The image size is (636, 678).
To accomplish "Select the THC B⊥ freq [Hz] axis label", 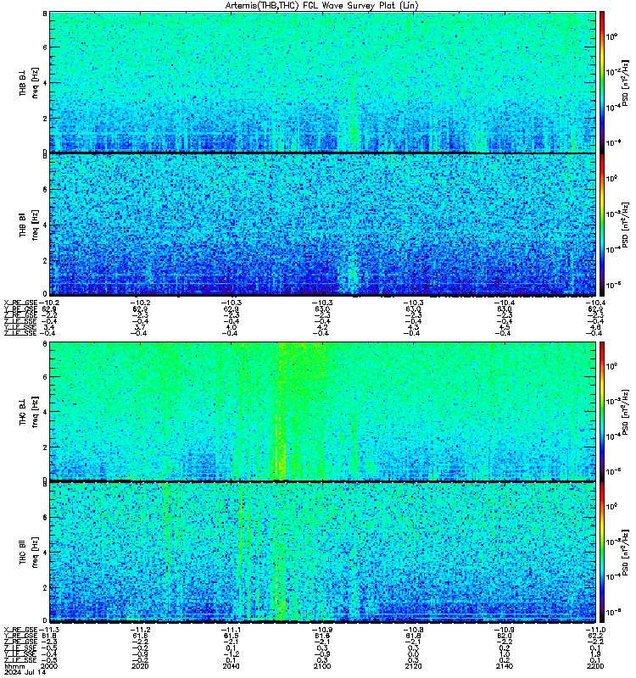I will pyautogui.click(x=29, y=412).
